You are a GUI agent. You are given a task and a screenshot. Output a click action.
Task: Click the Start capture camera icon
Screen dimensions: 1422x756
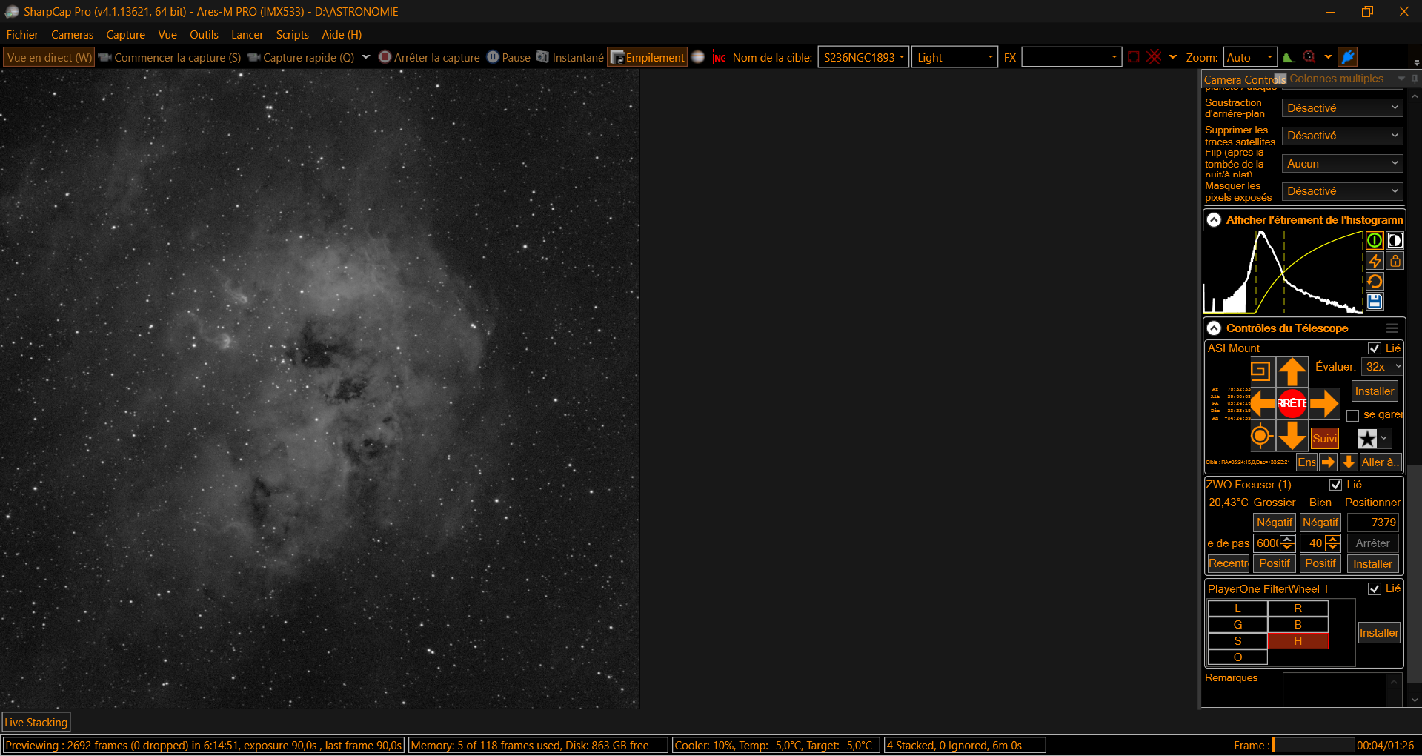click(x=104, y=57)
